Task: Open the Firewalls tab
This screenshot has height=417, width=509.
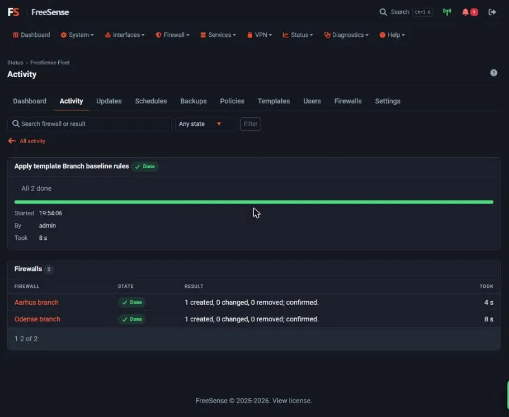Action: click(348, 101)
